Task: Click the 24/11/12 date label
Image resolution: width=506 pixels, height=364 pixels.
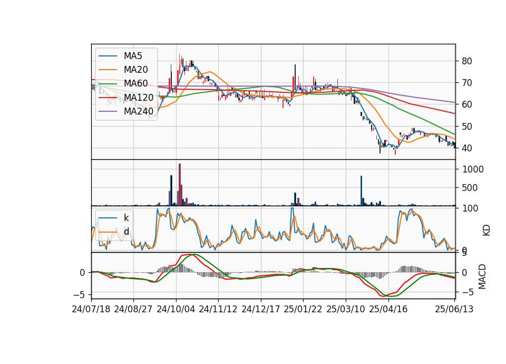Action: (218, 309)
